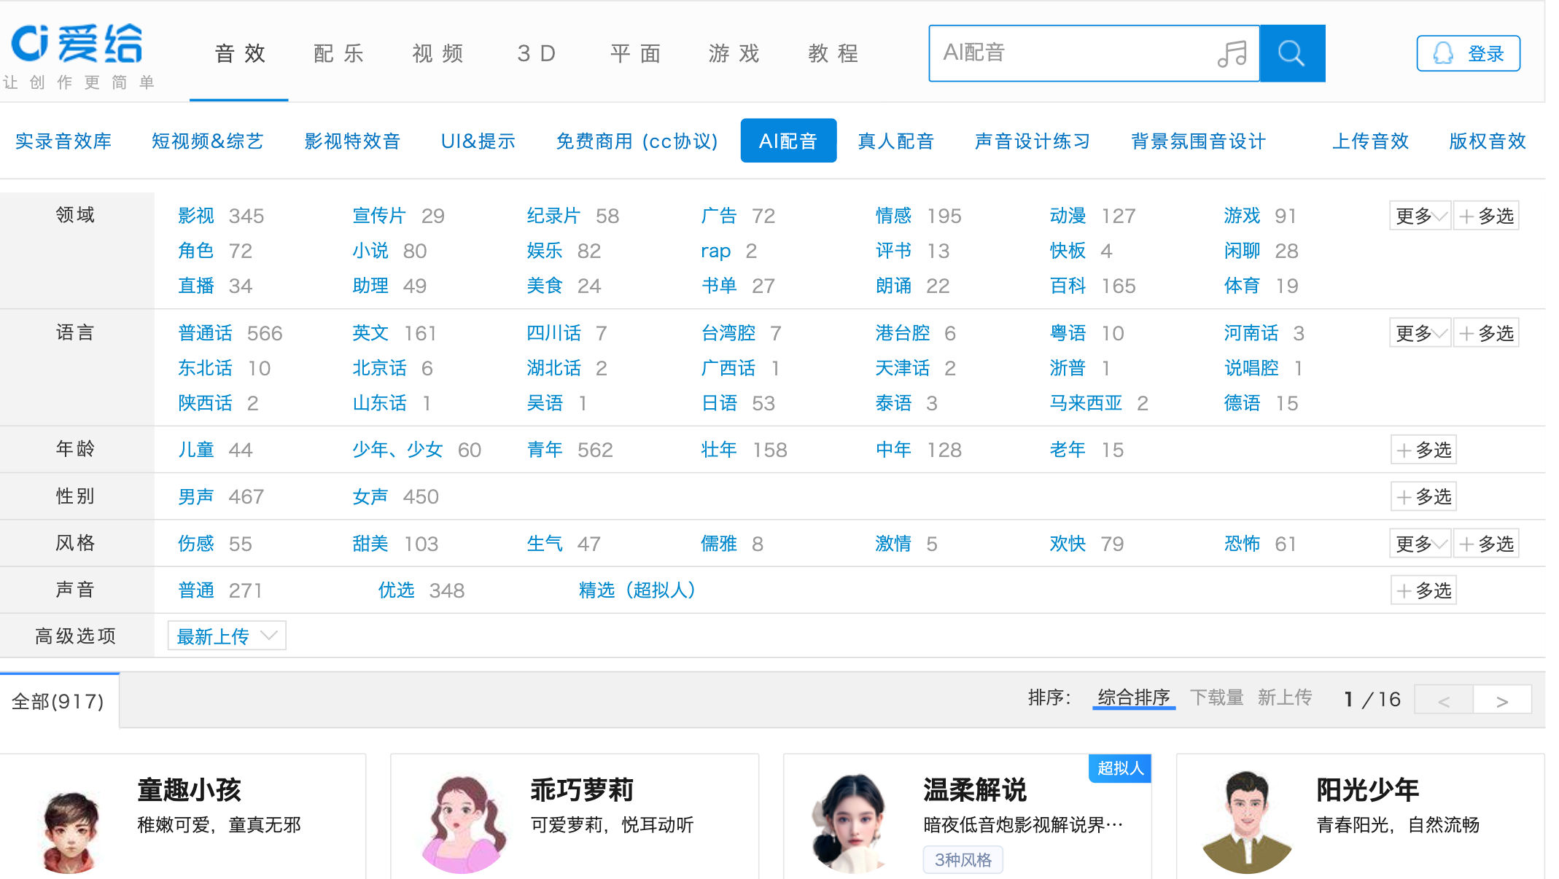Select the 全部(917) results tab
1559x879 pixels.
click(58, 700)
